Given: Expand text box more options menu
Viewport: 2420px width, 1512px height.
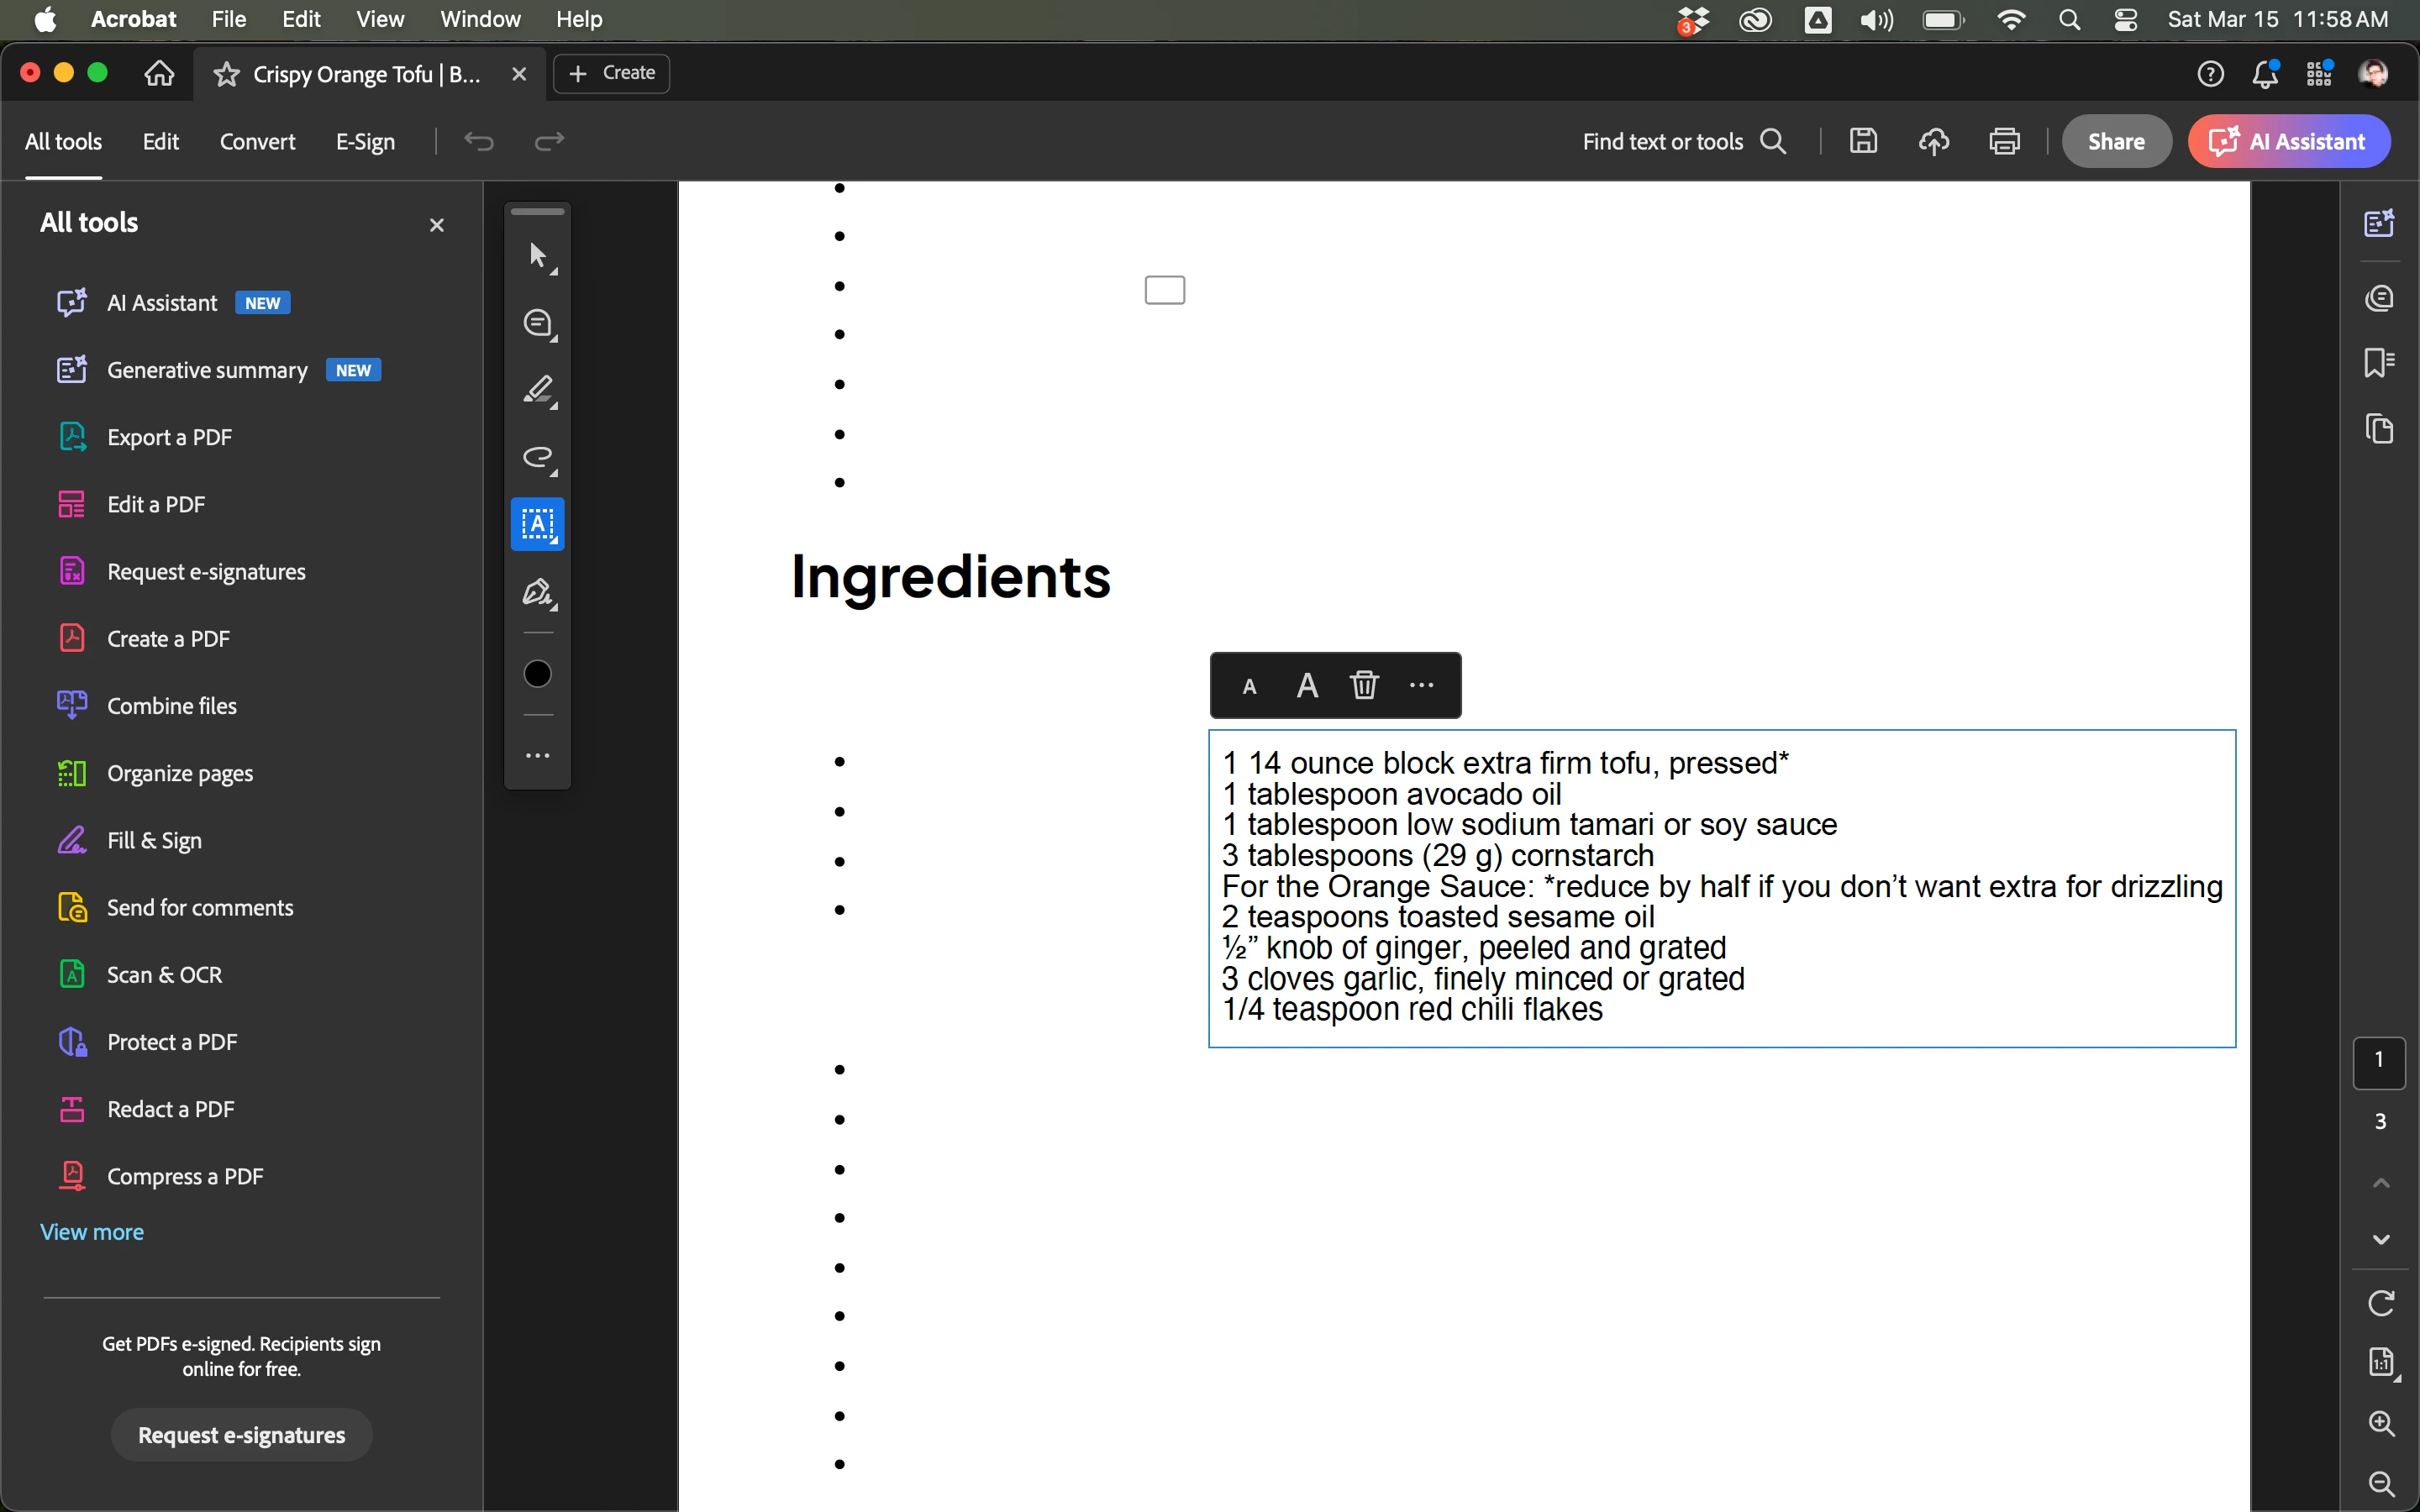Looking at the screenshot, I should (x=1421, y=685).
